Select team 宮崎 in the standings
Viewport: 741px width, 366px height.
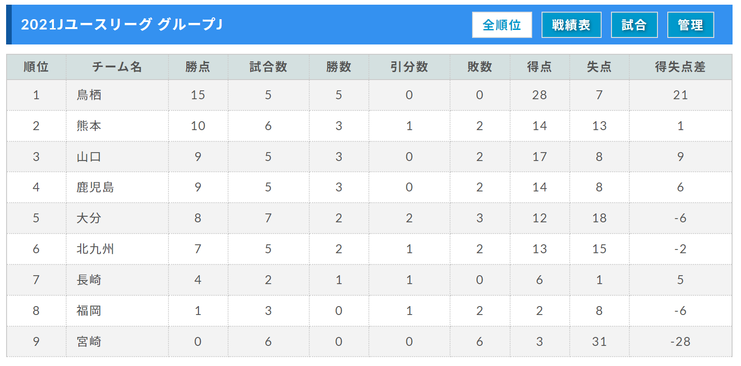pos(89,342)
